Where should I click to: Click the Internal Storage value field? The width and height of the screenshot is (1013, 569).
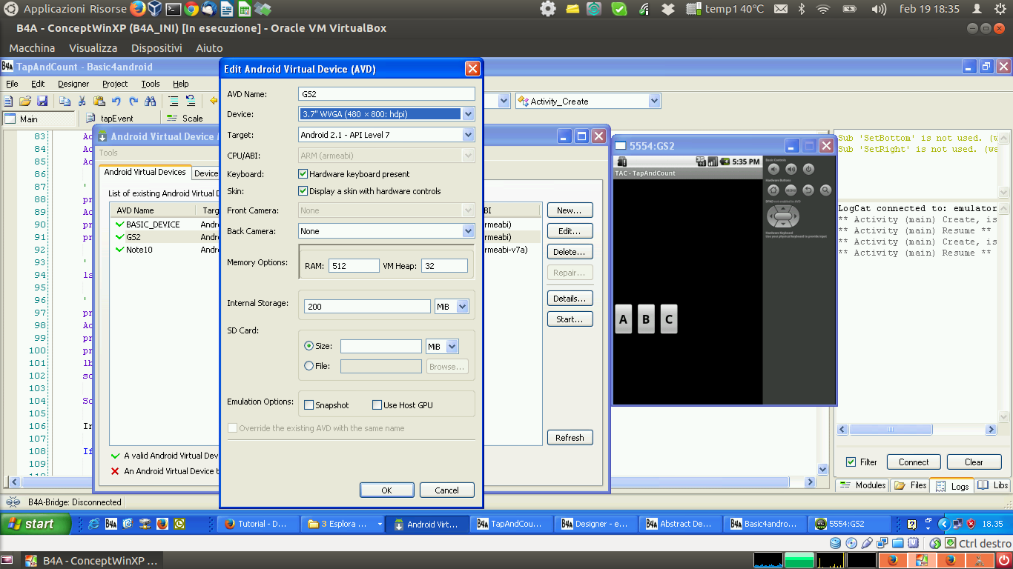[367, 307]
